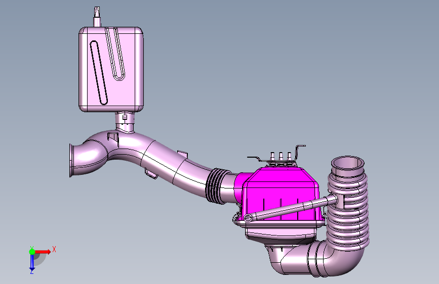Pick the mounting clip under the intake pipe
Screen dimensions: 439x284
pyautogui.click(x=151, y=173)
